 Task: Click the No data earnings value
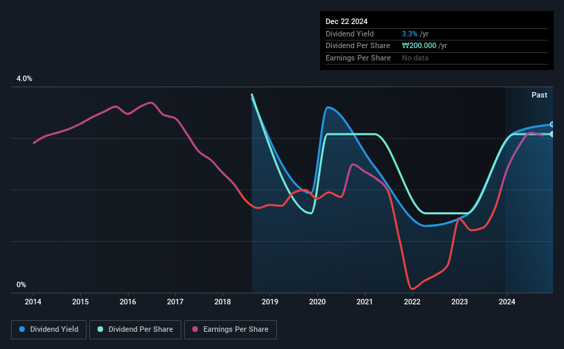(x=415, y=58)
